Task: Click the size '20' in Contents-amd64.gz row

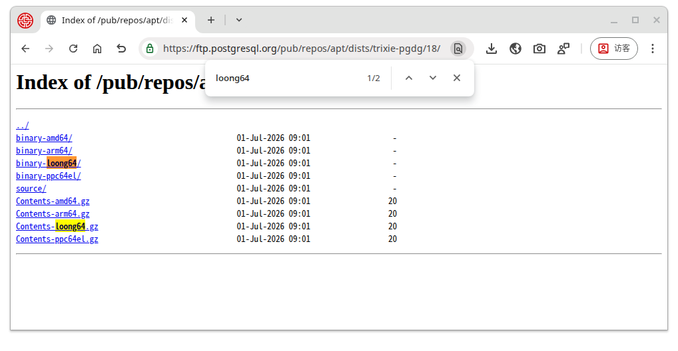Action: point(393,201)
